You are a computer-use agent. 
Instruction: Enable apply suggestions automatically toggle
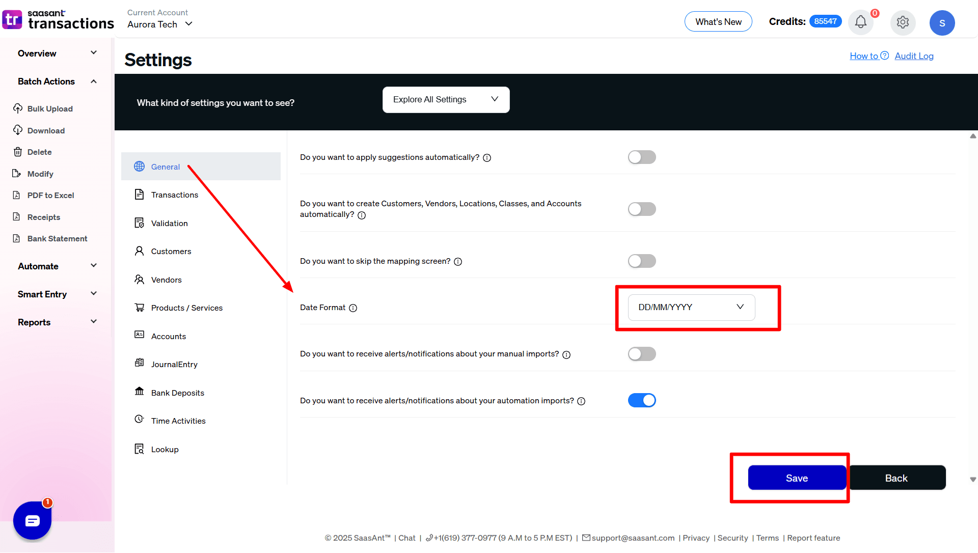pyautogui.click(x=641, y=157)
